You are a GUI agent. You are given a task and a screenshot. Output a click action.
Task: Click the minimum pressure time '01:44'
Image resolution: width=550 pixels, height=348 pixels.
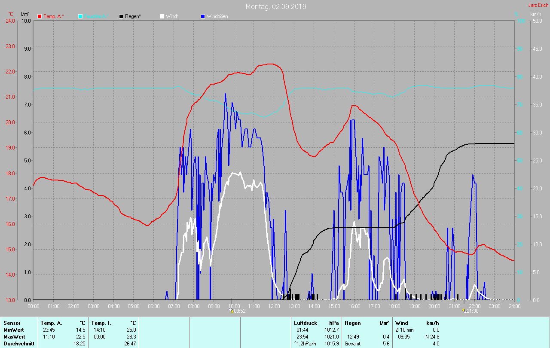[x=302, y=330]
